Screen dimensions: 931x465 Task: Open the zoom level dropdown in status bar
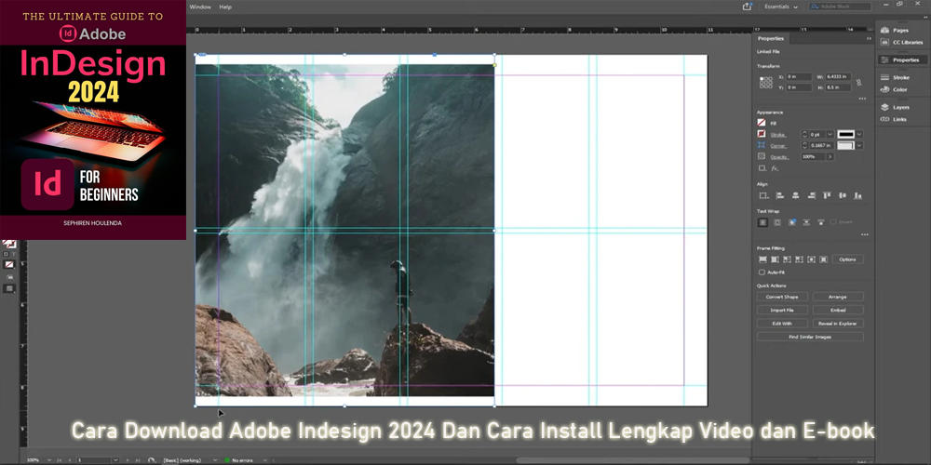[49, 459]
